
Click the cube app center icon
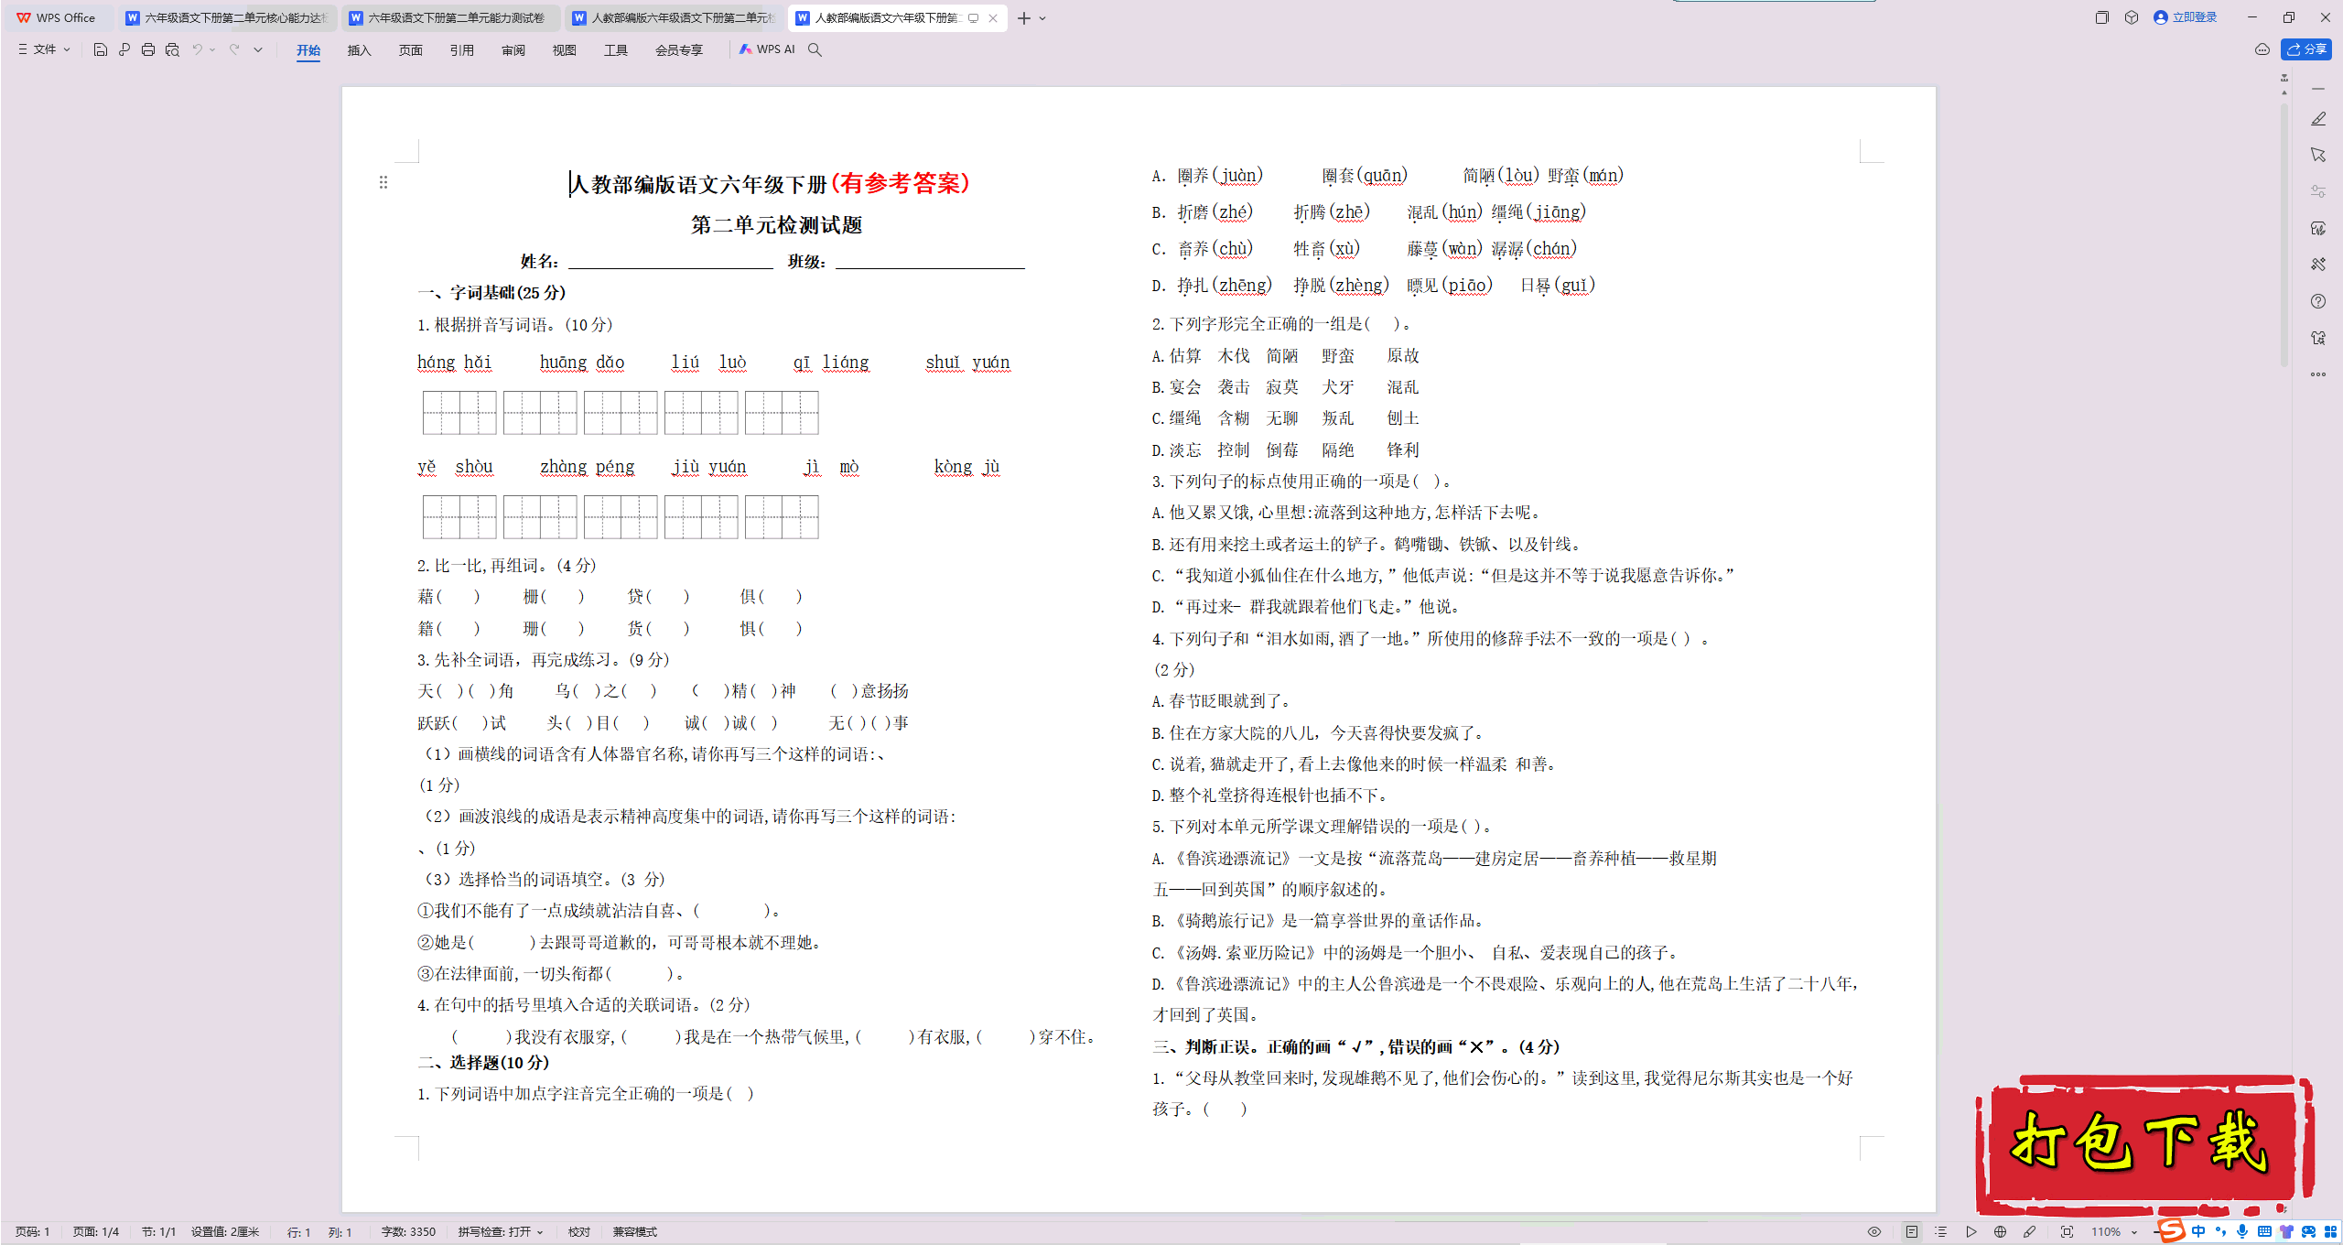coord(2132,17)
